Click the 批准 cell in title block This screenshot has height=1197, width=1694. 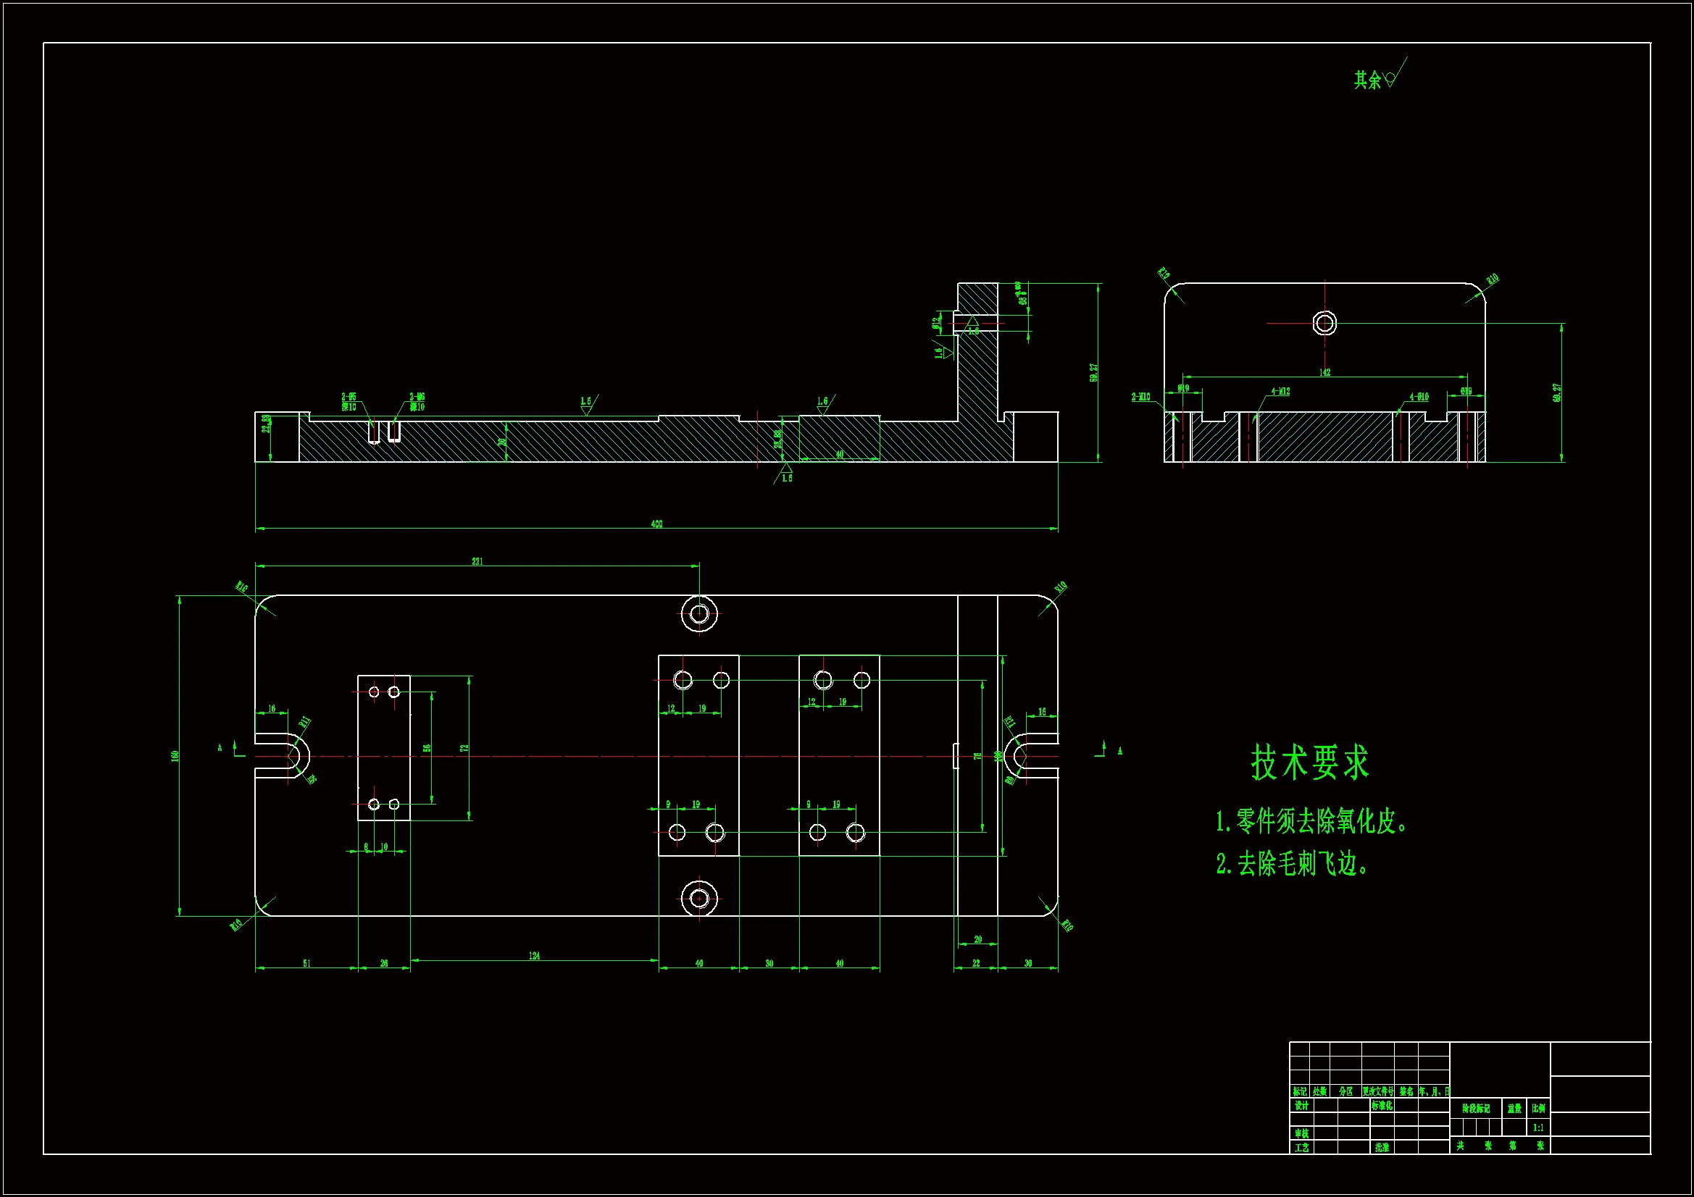1382,1148
